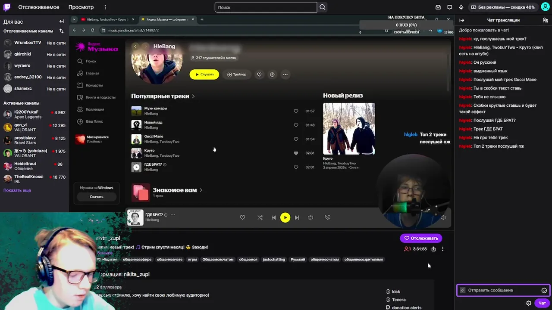Click the Bits gem icon in top bar
Image resolution: width=552 pixels, height=310 pixels.
[x=461, y=7]
